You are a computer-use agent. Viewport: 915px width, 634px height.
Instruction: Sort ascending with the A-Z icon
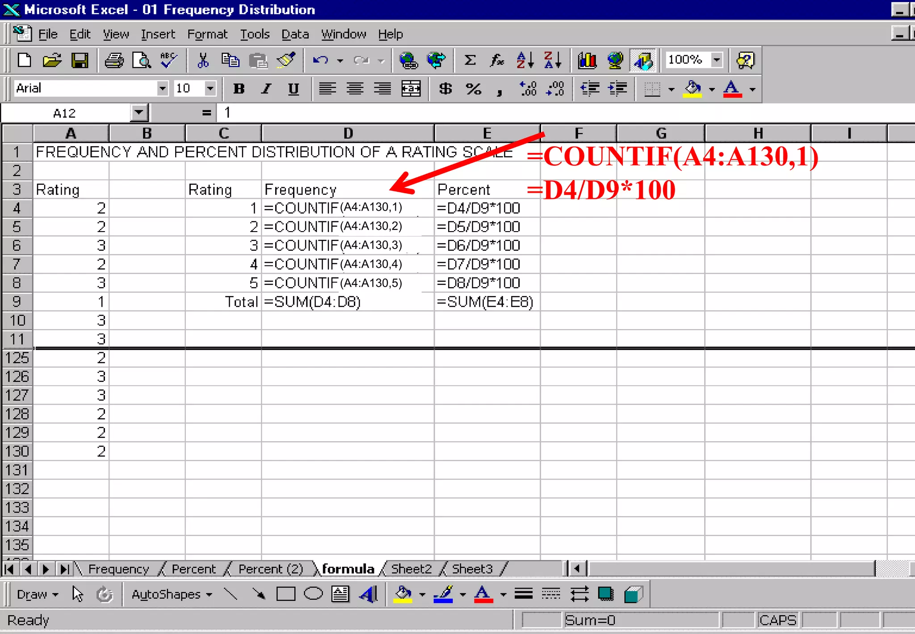525,60
